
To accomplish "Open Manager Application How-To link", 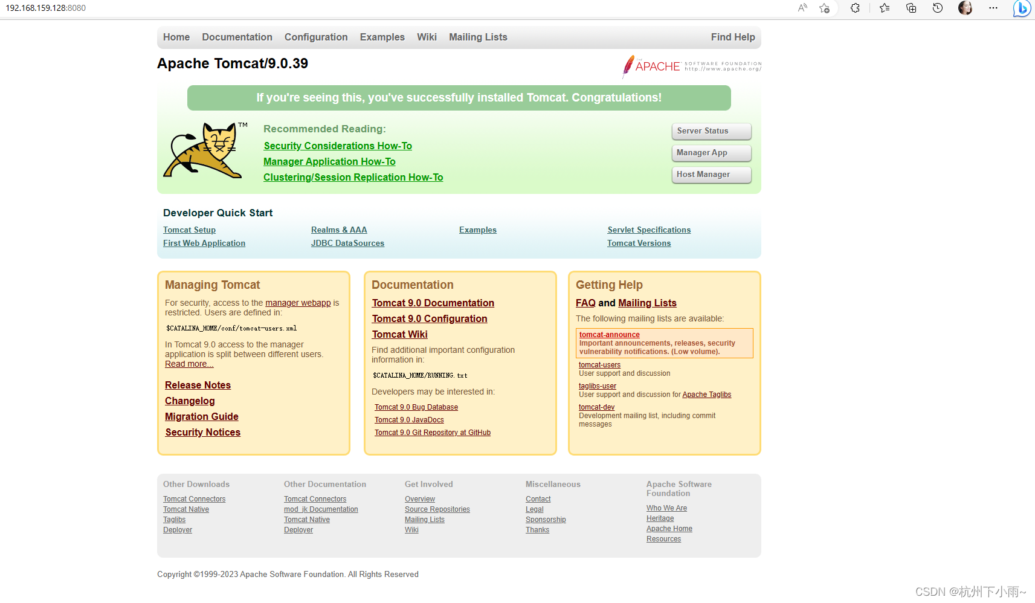I will click(x=329, y=161).
